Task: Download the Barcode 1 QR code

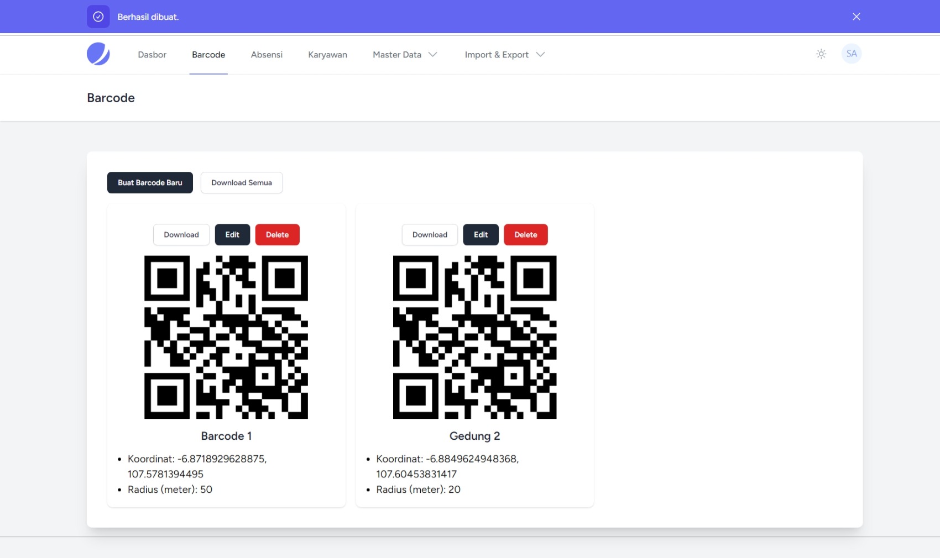Action: tap(181, 235)
